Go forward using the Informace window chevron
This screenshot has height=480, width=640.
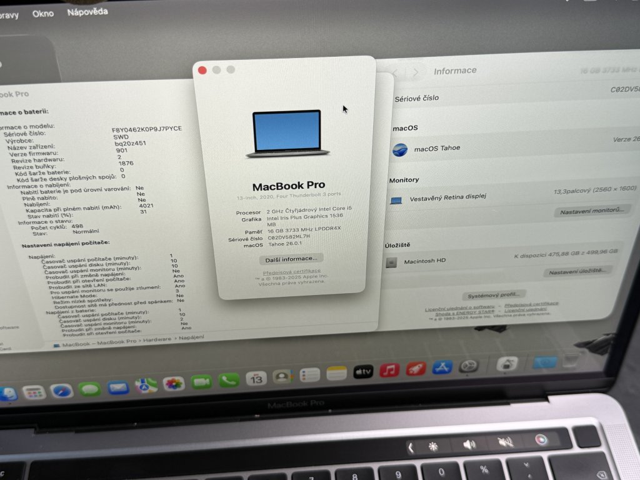point(416,72)
